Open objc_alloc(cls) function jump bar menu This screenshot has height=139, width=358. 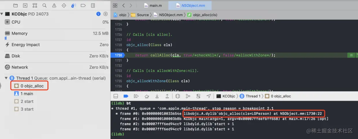click(202, 15)
